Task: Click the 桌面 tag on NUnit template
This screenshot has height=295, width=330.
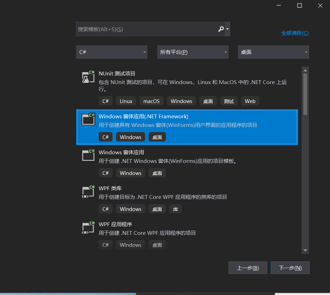Action: pyautogui.click(x=208, y=101)
